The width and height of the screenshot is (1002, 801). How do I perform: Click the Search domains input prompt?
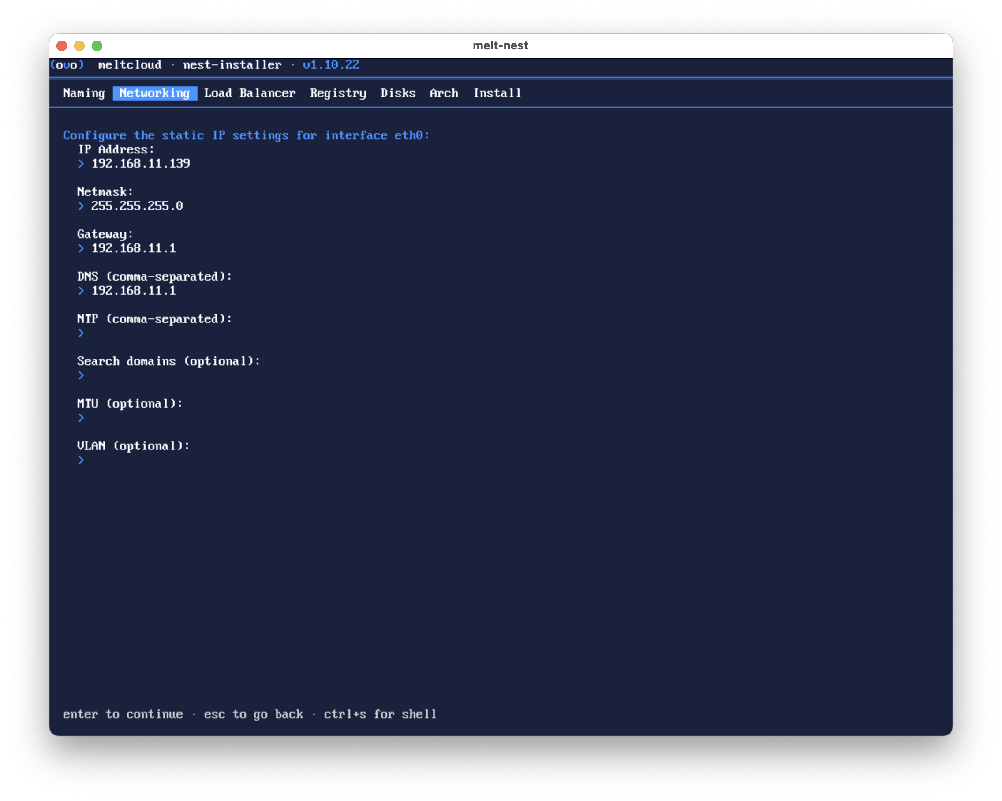pos(81,375)
